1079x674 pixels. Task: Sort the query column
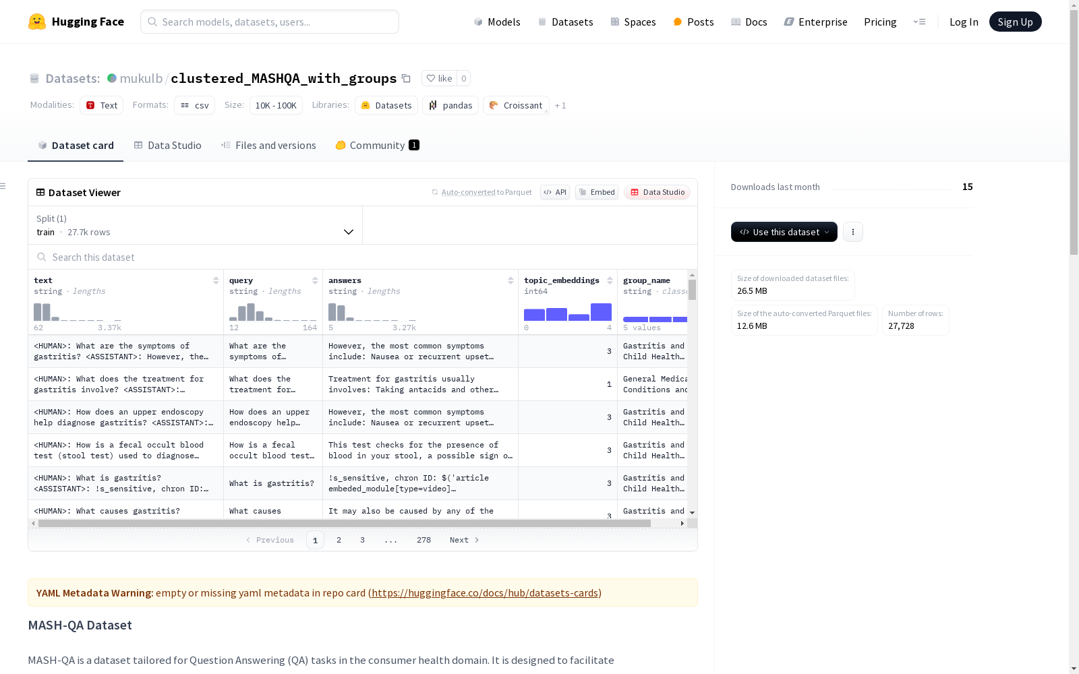pyautogui.click(x=315, y=280)
